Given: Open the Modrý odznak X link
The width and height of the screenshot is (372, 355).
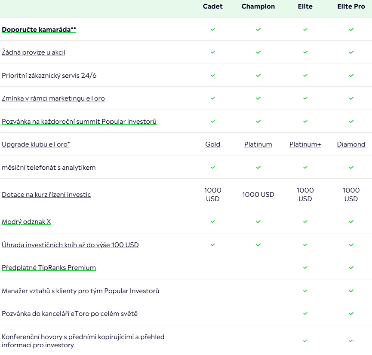Looking at the screenshot, I should [26, 222].
